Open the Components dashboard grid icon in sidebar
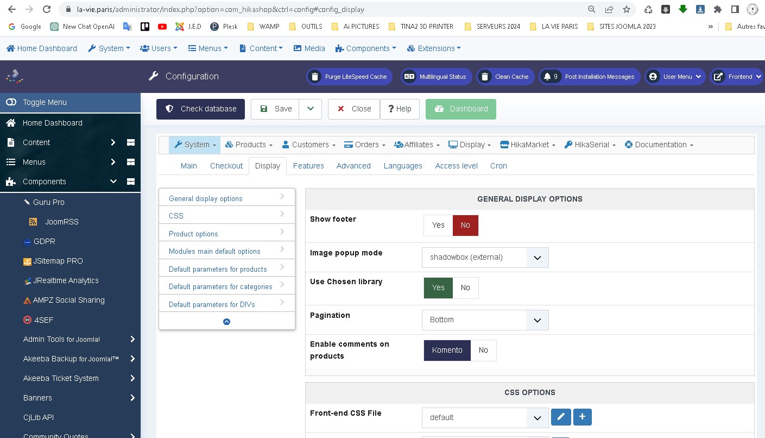Viewport: 765px width, 438px height. (131, 182)
